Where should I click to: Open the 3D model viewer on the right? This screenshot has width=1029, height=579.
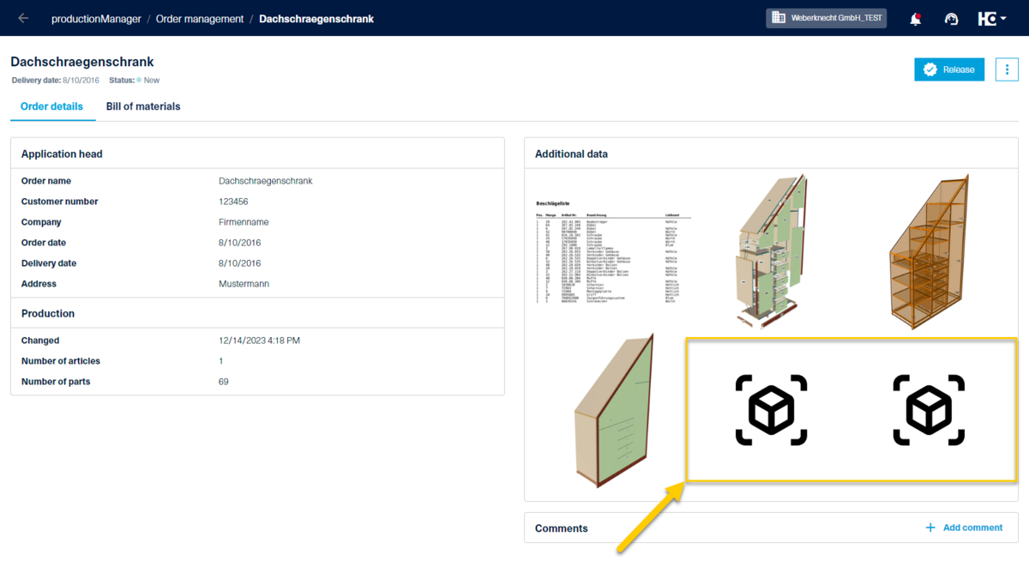pyautogui.click(x=929, y=411)
